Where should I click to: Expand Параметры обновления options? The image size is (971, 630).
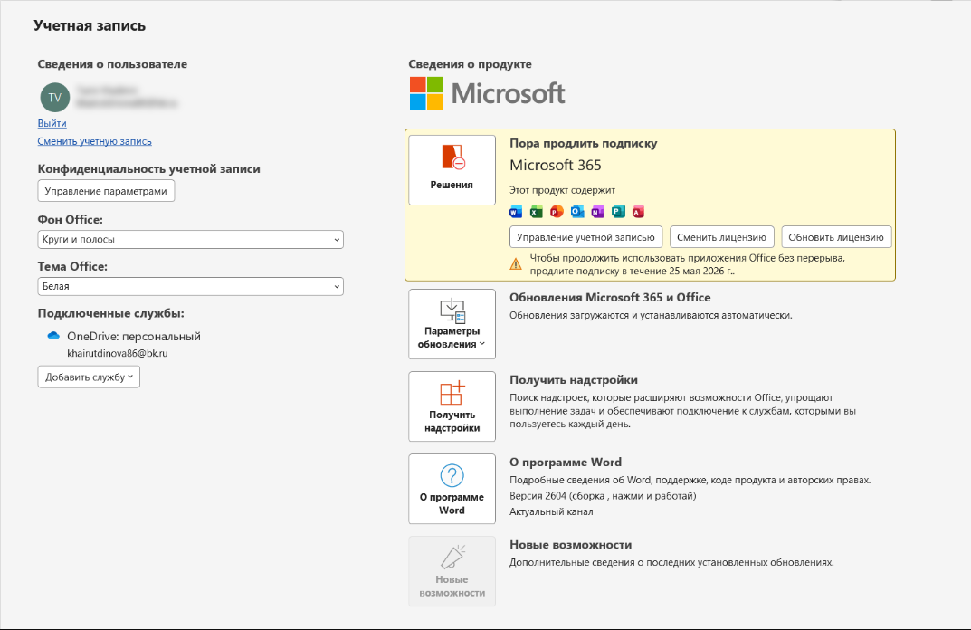[452, 324]
